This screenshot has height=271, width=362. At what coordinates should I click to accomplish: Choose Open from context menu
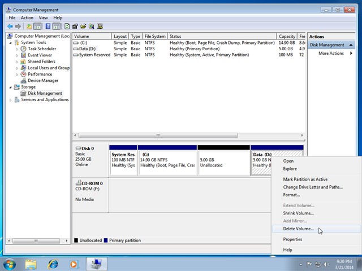[x=288, y=161]
